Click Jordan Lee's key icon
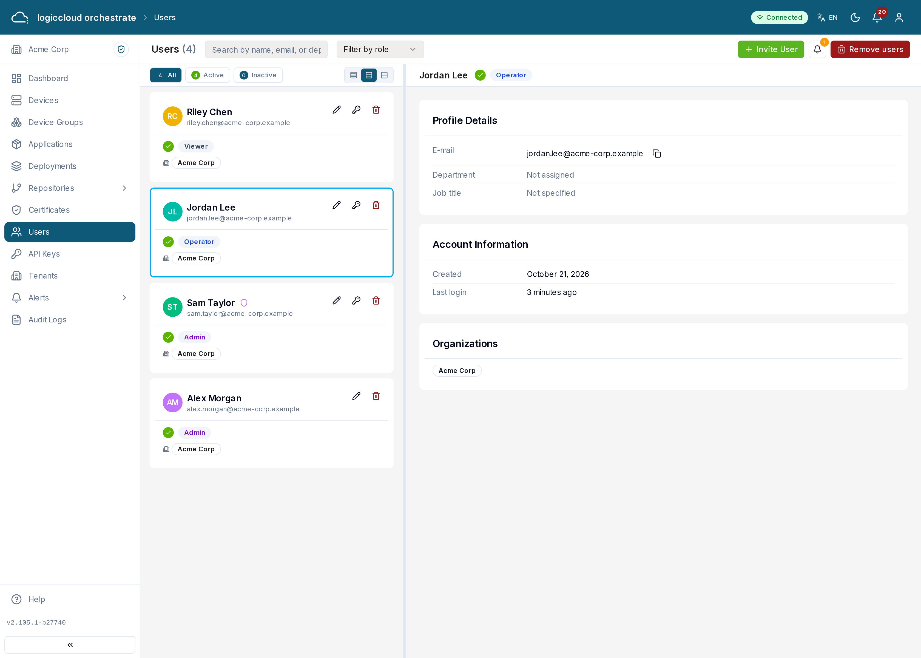Screen dimensions: 921x658 coord(356,205)
